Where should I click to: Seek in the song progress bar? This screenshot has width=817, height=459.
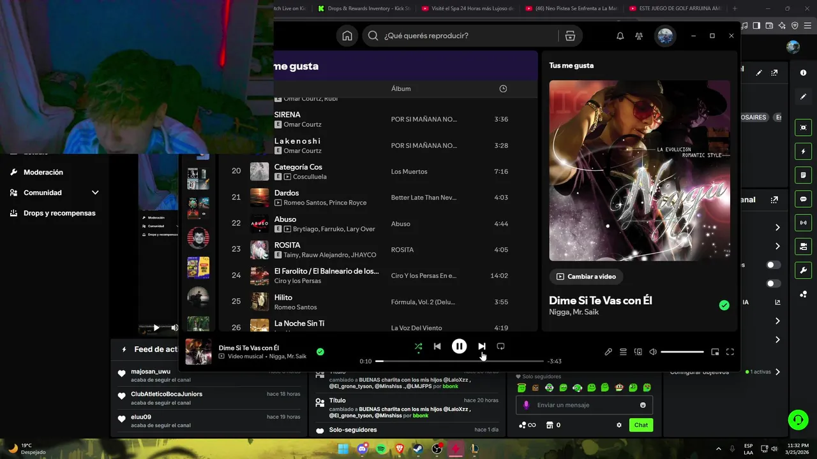pyautogui.click(x=460, y=361)
